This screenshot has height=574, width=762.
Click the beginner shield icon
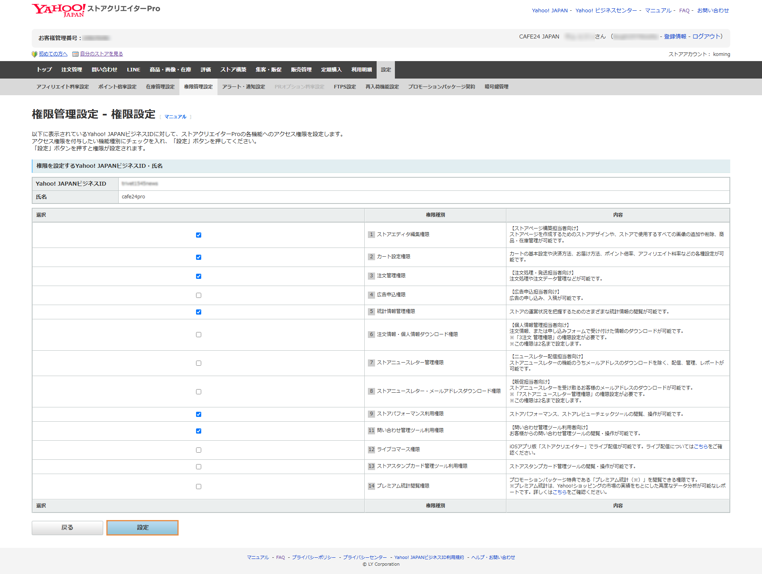click(35, 54)
